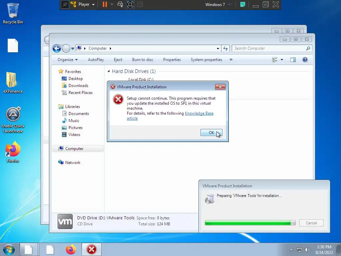Viewport: 341px width, 256px height.
Task: Open Firefox shortcut on the desktop
Action: click(x=13, y=152)
